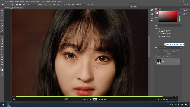Viewport: 190px width, 107px height.
Task: Hide the Background layer with eye icon
Action: click(156, 62)
